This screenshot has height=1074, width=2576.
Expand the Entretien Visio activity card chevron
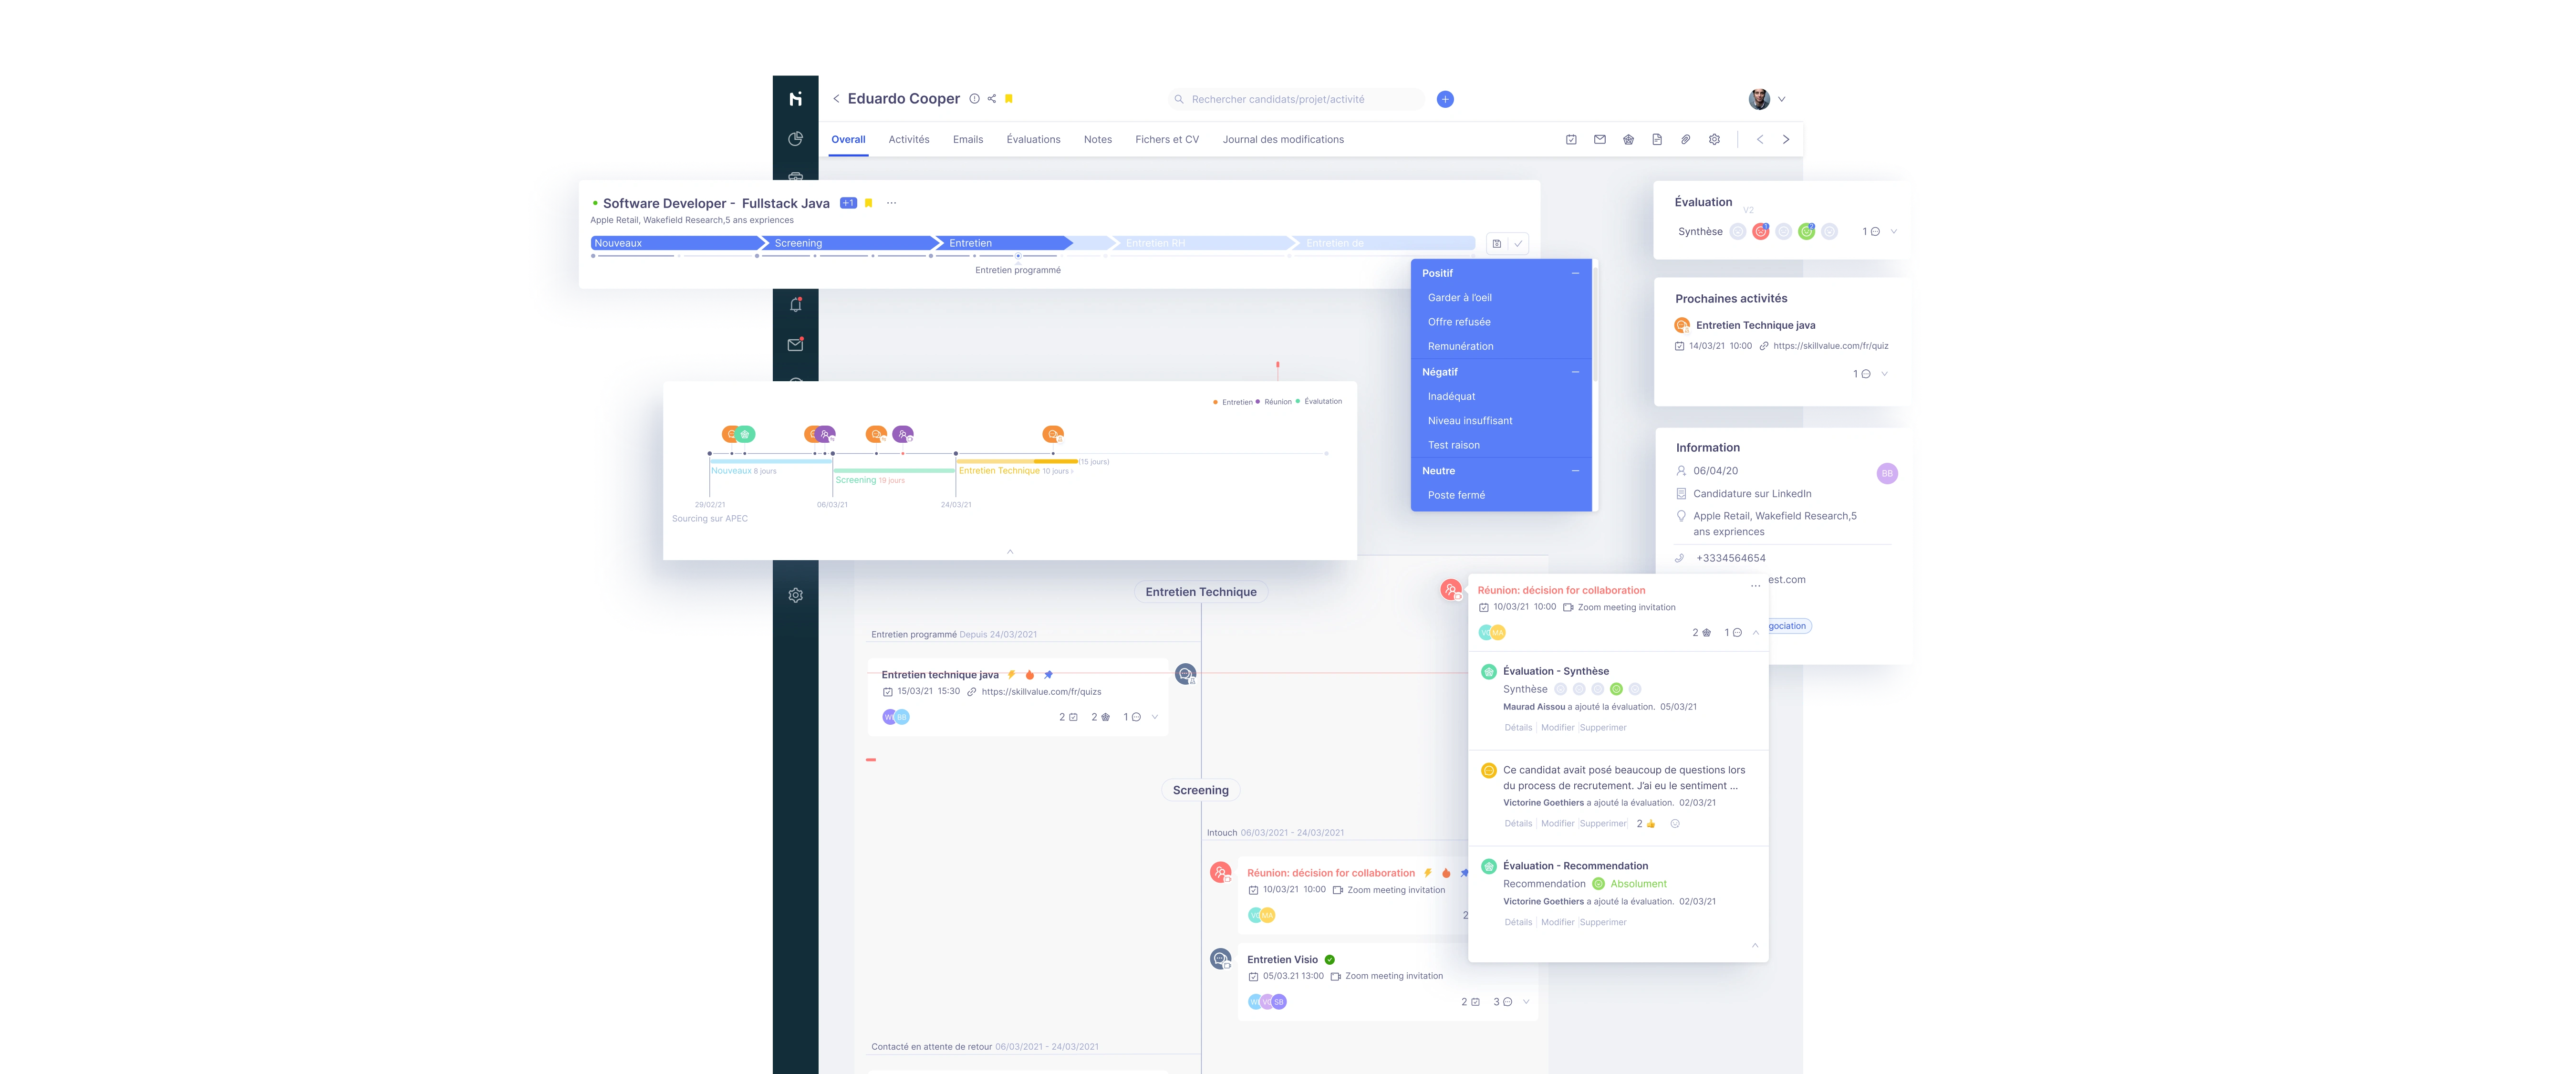[x=1526, y=1002]
